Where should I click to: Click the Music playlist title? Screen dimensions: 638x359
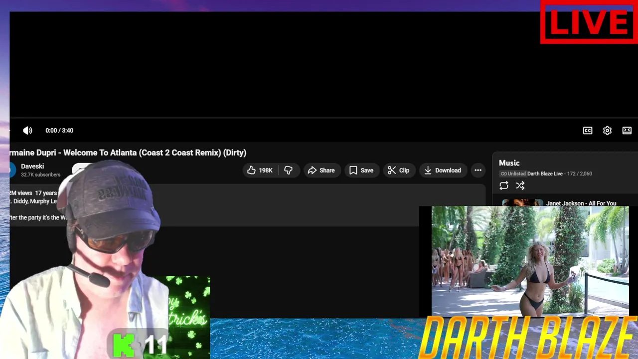tap(509, 163)
